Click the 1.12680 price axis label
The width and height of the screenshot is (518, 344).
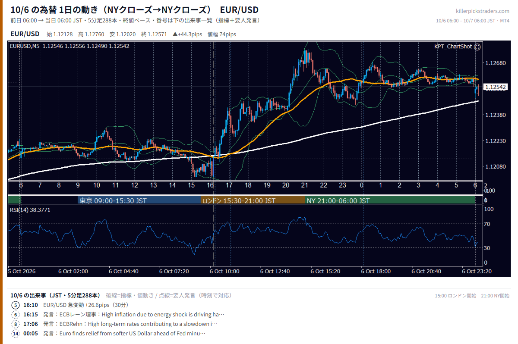point(495,63)
